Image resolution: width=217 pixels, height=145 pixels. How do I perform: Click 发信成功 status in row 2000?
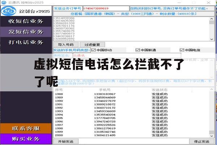point(159,135)
